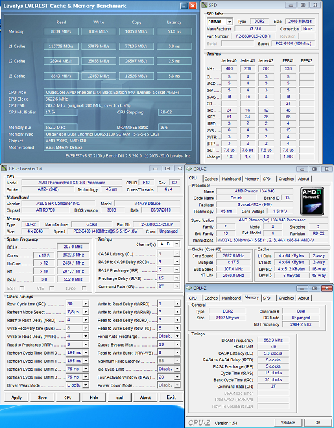Viewport: 334px width, 428px height.
Task: Open the Refresh Mode Select dropdown
Action: 85,311
